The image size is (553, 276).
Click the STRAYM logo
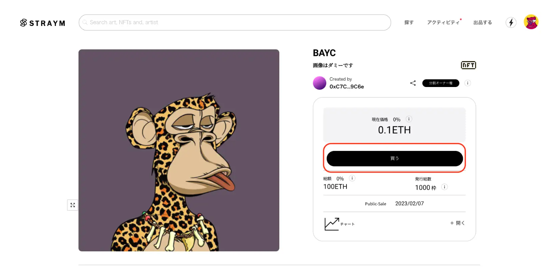click(x=43, y=23)
